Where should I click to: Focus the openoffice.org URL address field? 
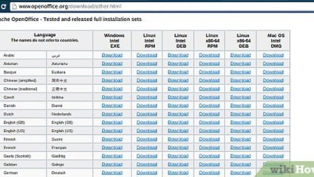(x=162, y=6)
